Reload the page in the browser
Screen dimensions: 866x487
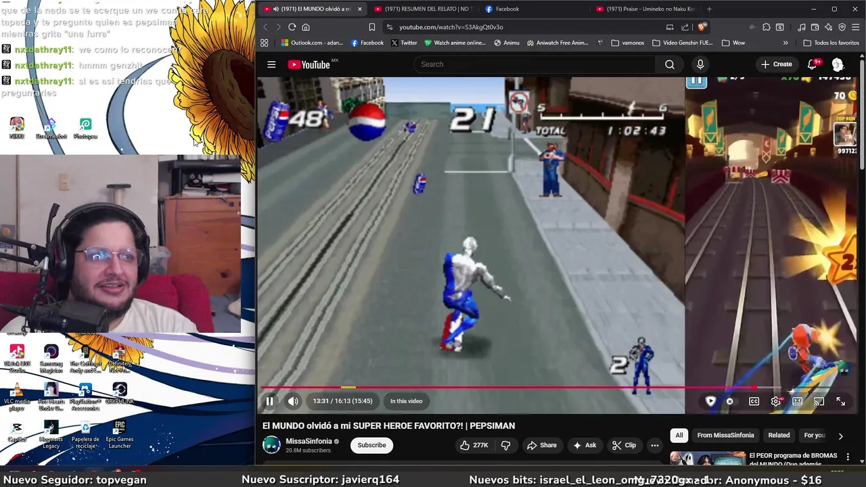[x=292, y=27]
